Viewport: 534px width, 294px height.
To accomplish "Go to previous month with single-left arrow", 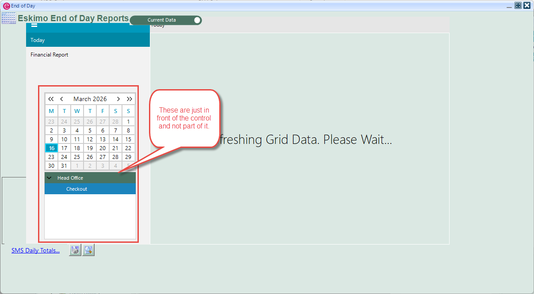I will [61, 99].
